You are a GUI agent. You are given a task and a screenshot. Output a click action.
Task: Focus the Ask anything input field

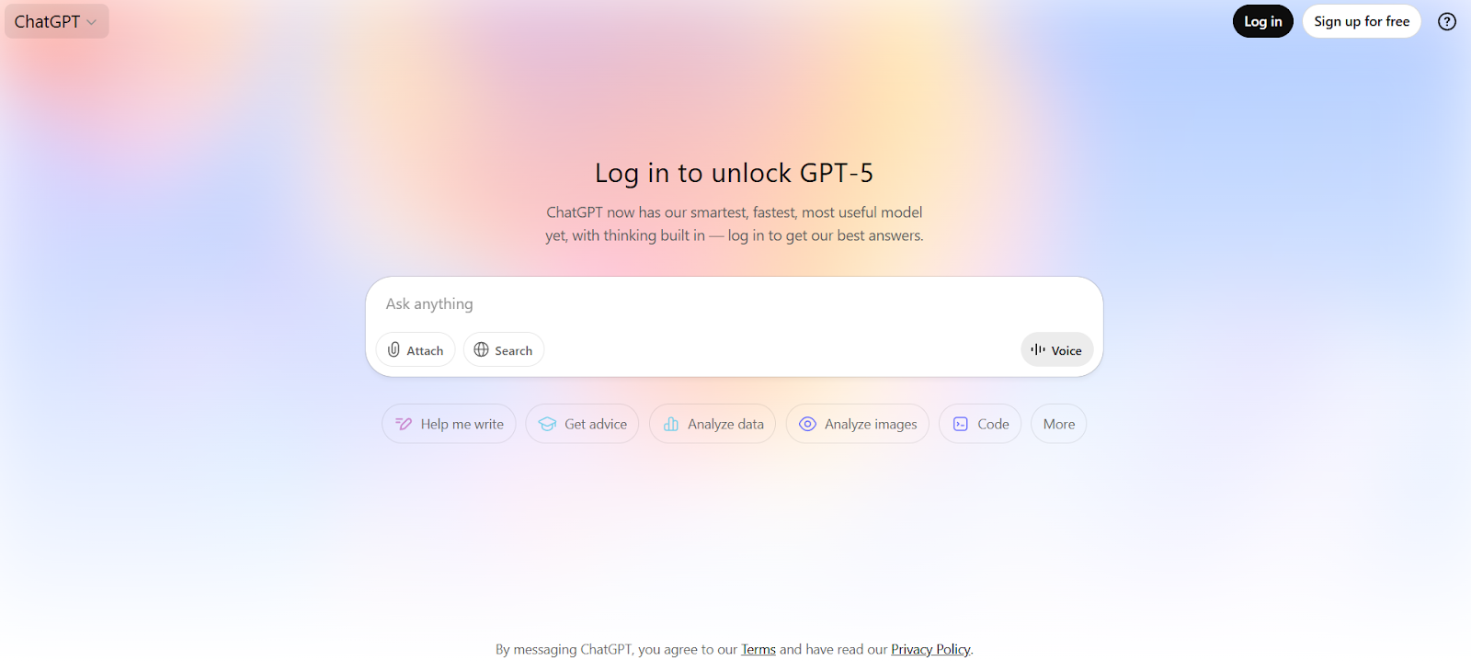pos(734,303)
